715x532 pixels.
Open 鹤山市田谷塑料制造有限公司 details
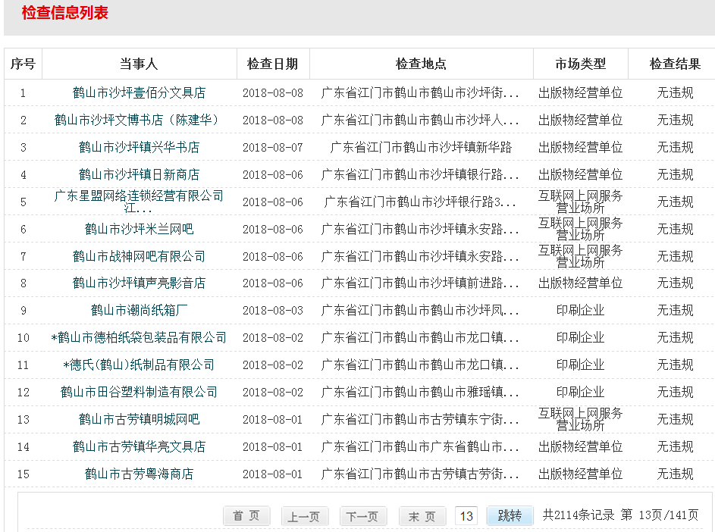coord(139,393)
